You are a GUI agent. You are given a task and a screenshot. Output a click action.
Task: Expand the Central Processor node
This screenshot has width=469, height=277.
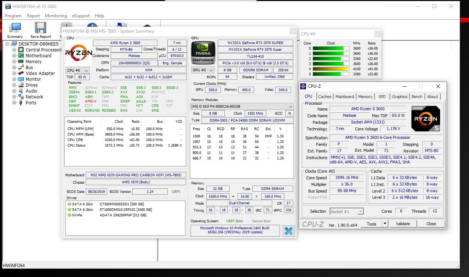[x=14, y=50]
